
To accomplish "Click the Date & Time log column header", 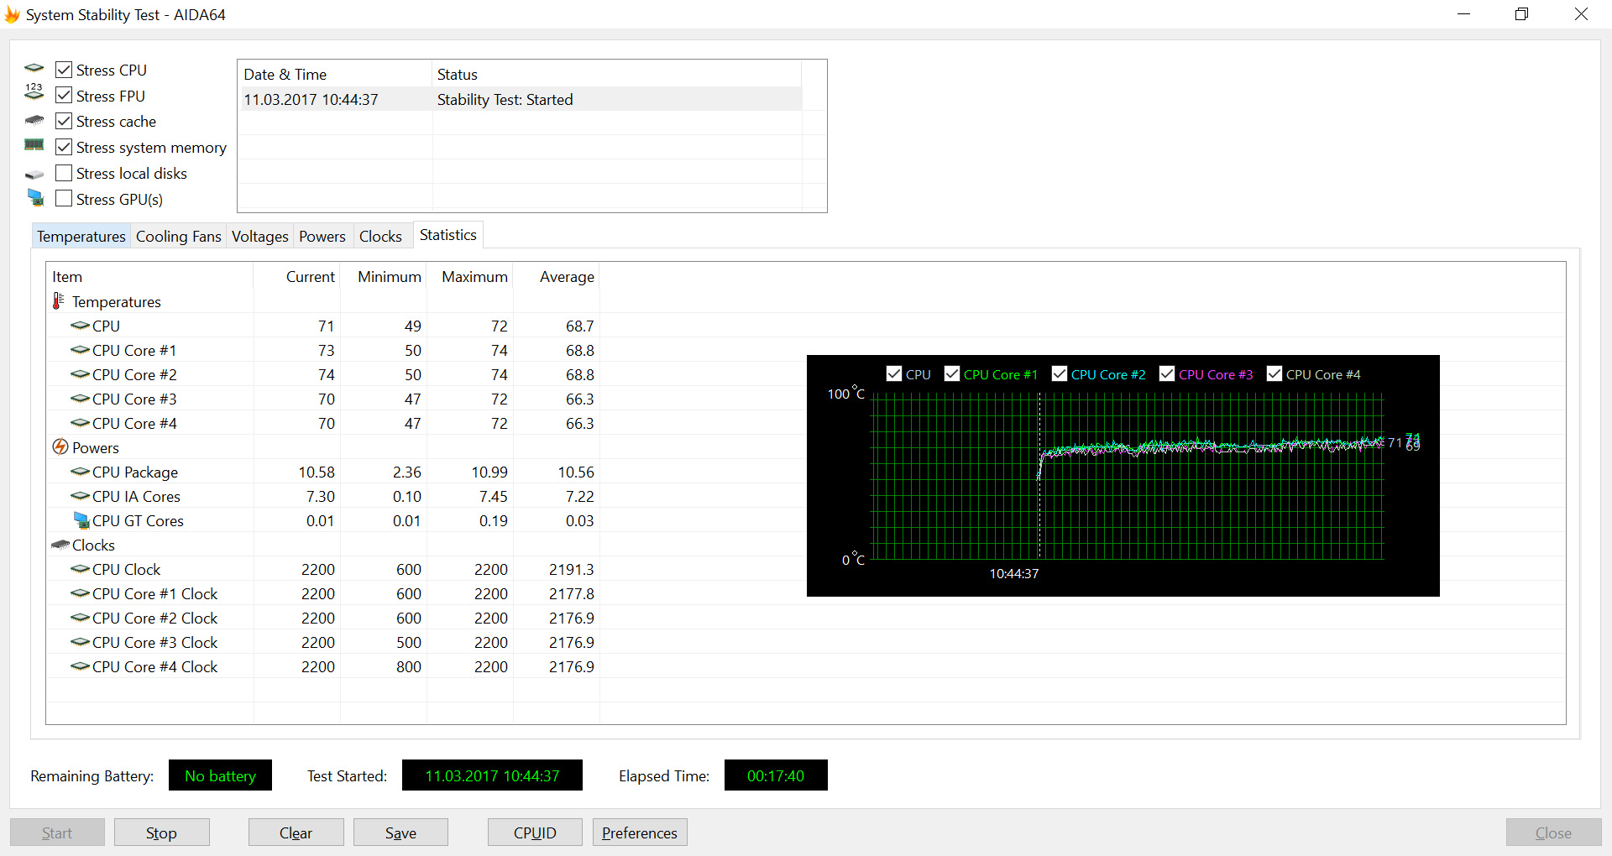I will click(335, 74).
